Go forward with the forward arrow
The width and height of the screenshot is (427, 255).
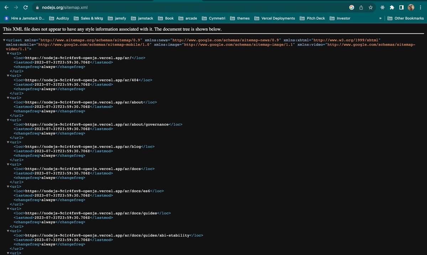point(16,7)
